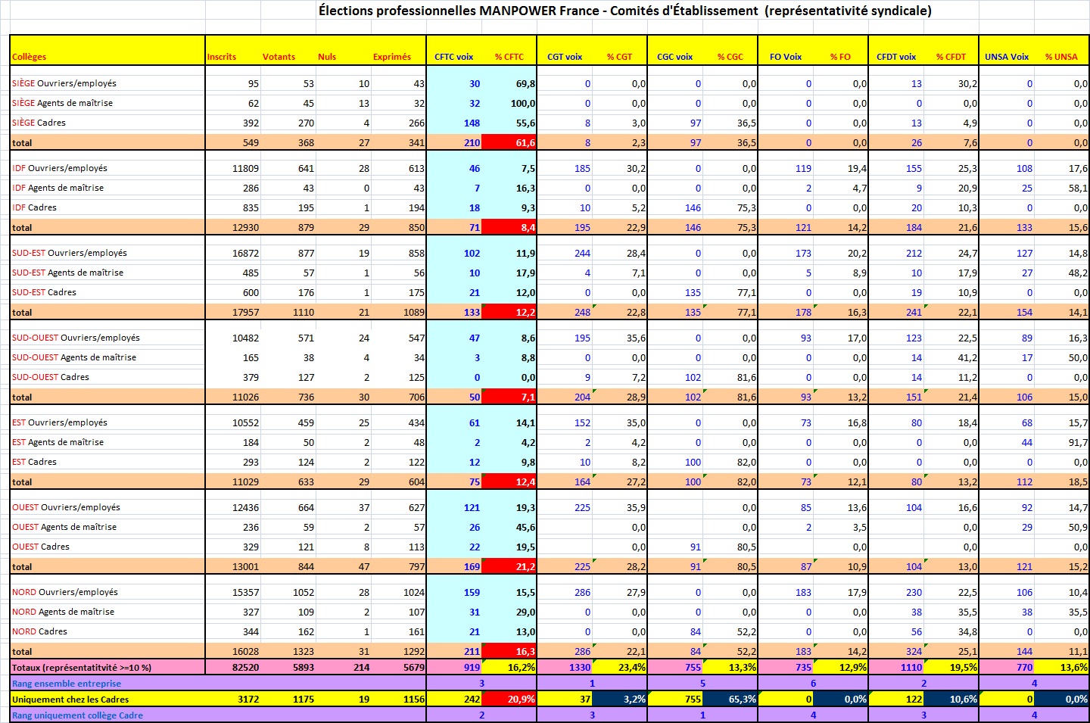The image size is (1090, 723).
Task: Click the NORD total CFDT voix 324
Action: click(914, 651)
